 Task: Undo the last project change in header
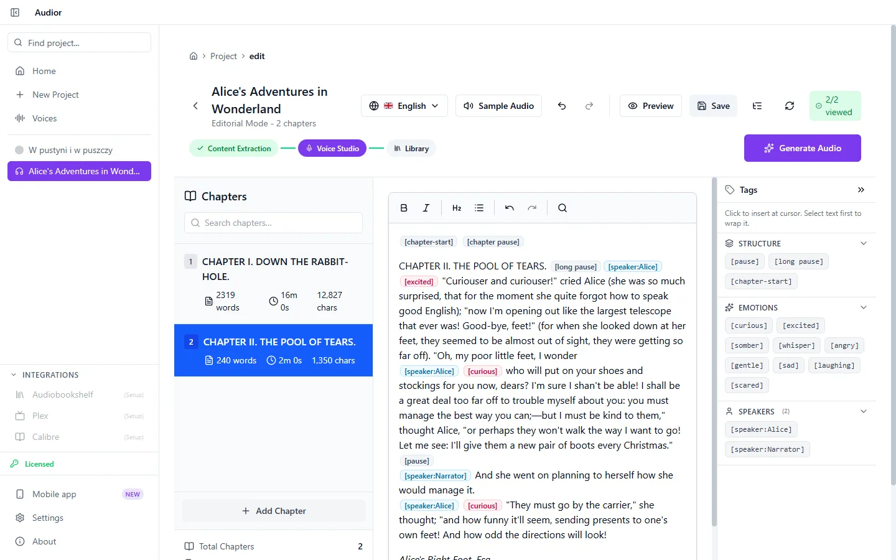tap(562, 106)
